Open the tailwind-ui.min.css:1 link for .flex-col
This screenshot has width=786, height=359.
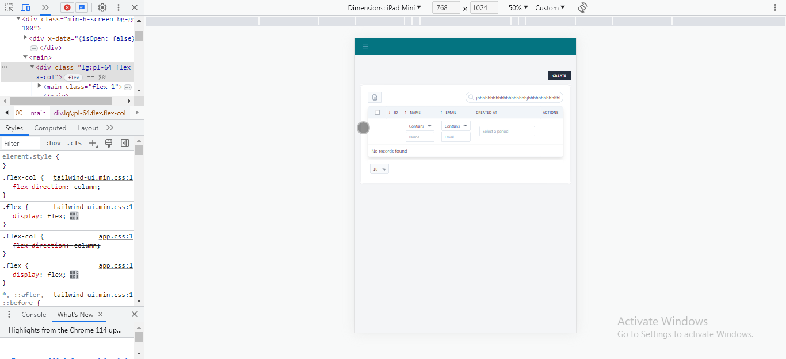pos(93,178)
